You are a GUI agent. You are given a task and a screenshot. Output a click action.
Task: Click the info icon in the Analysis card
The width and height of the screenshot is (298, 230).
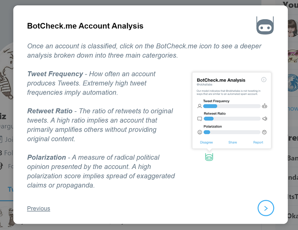pyautogui.click(x=264, y=80)
